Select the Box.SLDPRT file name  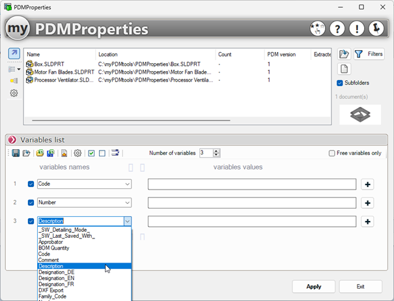[49, 64]
